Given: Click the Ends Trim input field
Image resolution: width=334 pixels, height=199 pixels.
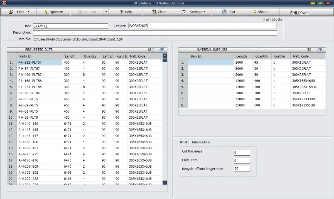Looking at the screenshot, I should pos(242,161).
